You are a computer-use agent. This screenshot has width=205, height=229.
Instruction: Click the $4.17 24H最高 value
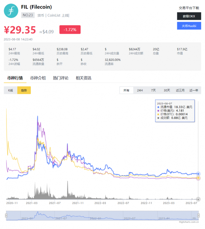click(12, 49)
